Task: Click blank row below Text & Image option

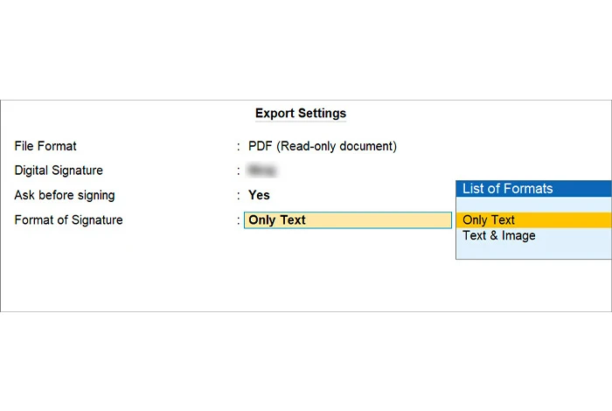Action: 533,251
